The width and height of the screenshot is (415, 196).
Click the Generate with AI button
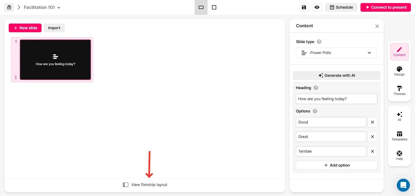tap(336, 76)
